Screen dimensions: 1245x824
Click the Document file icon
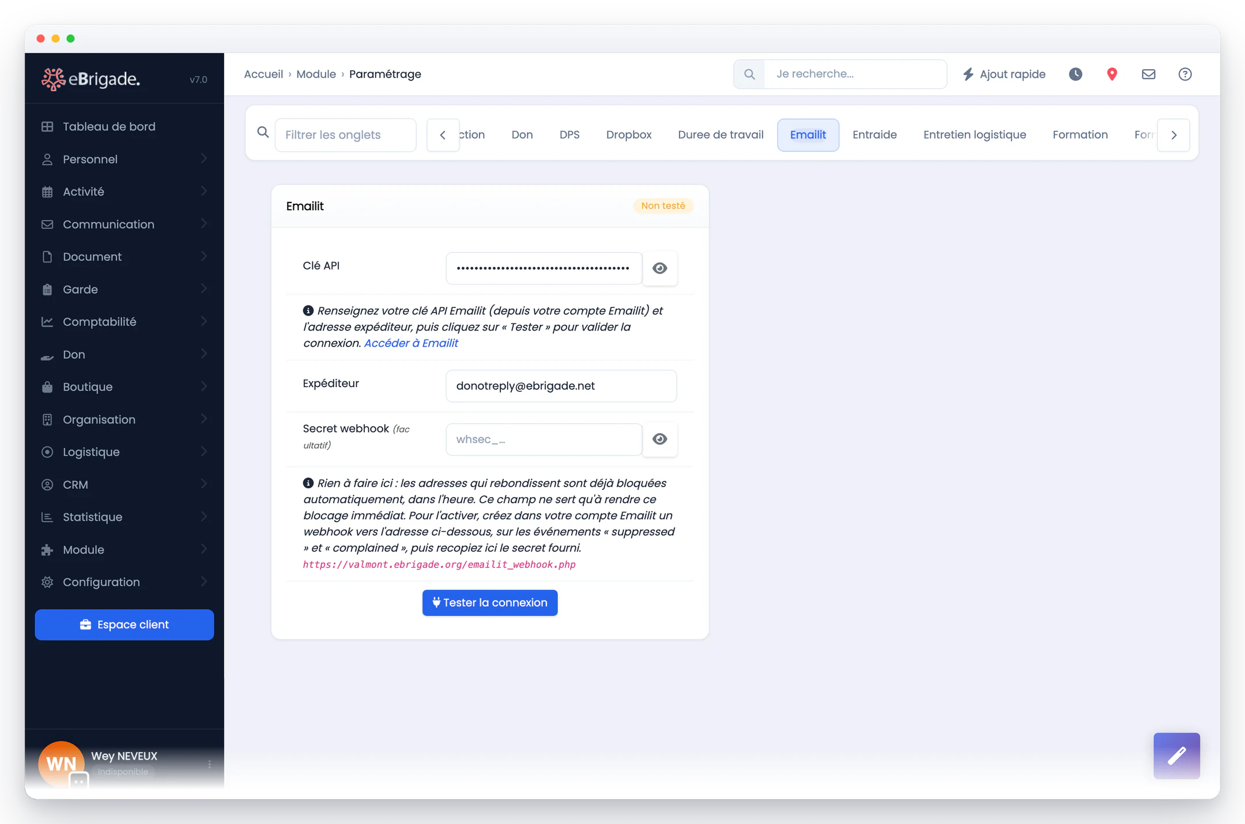coord(47,257)
